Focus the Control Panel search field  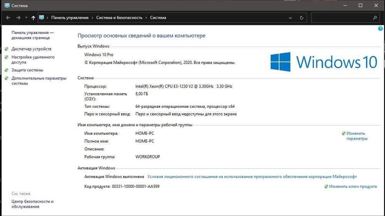pos(341,18)
